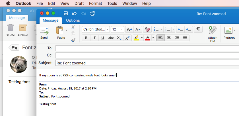Select align left
This screenshot has height=116, width=239.
(160, 38)
